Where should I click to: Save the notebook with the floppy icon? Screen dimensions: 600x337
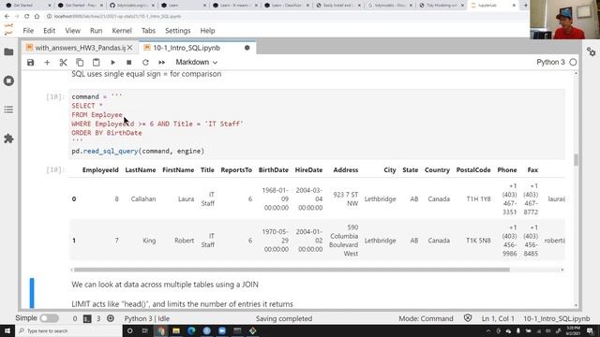31,63
